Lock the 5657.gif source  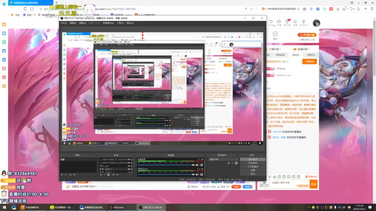tap(132, 166)
